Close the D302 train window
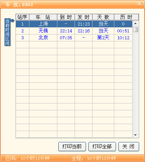 click(x=140, y=4)
